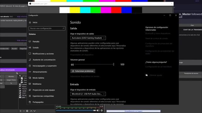Add a source with OBS plus icon
Image resolution: width=202 pixels, height=113 pixels.
21,111
